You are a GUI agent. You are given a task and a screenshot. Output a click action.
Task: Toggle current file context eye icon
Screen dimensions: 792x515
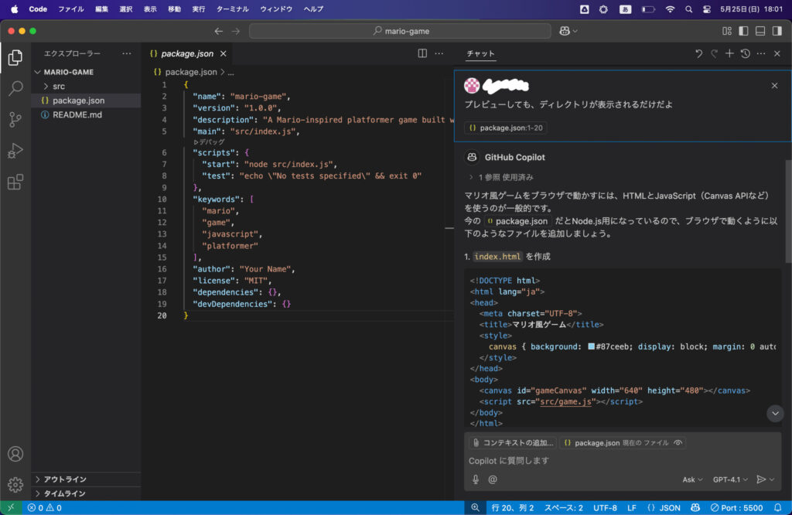pos(678,443)
